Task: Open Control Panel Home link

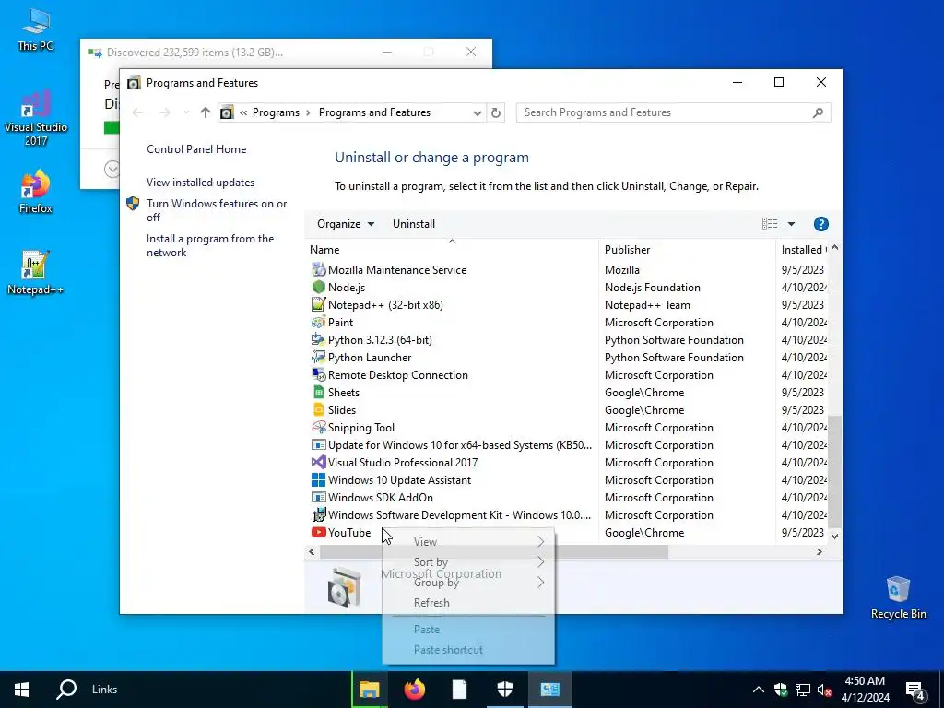Action: pos(196,149)
